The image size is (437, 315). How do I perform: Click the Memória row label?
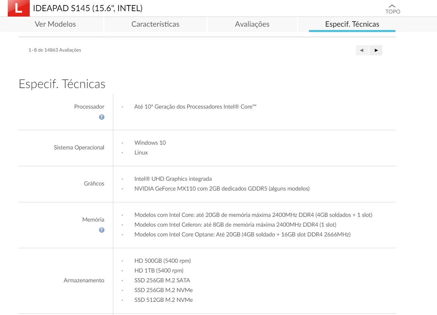93,220
